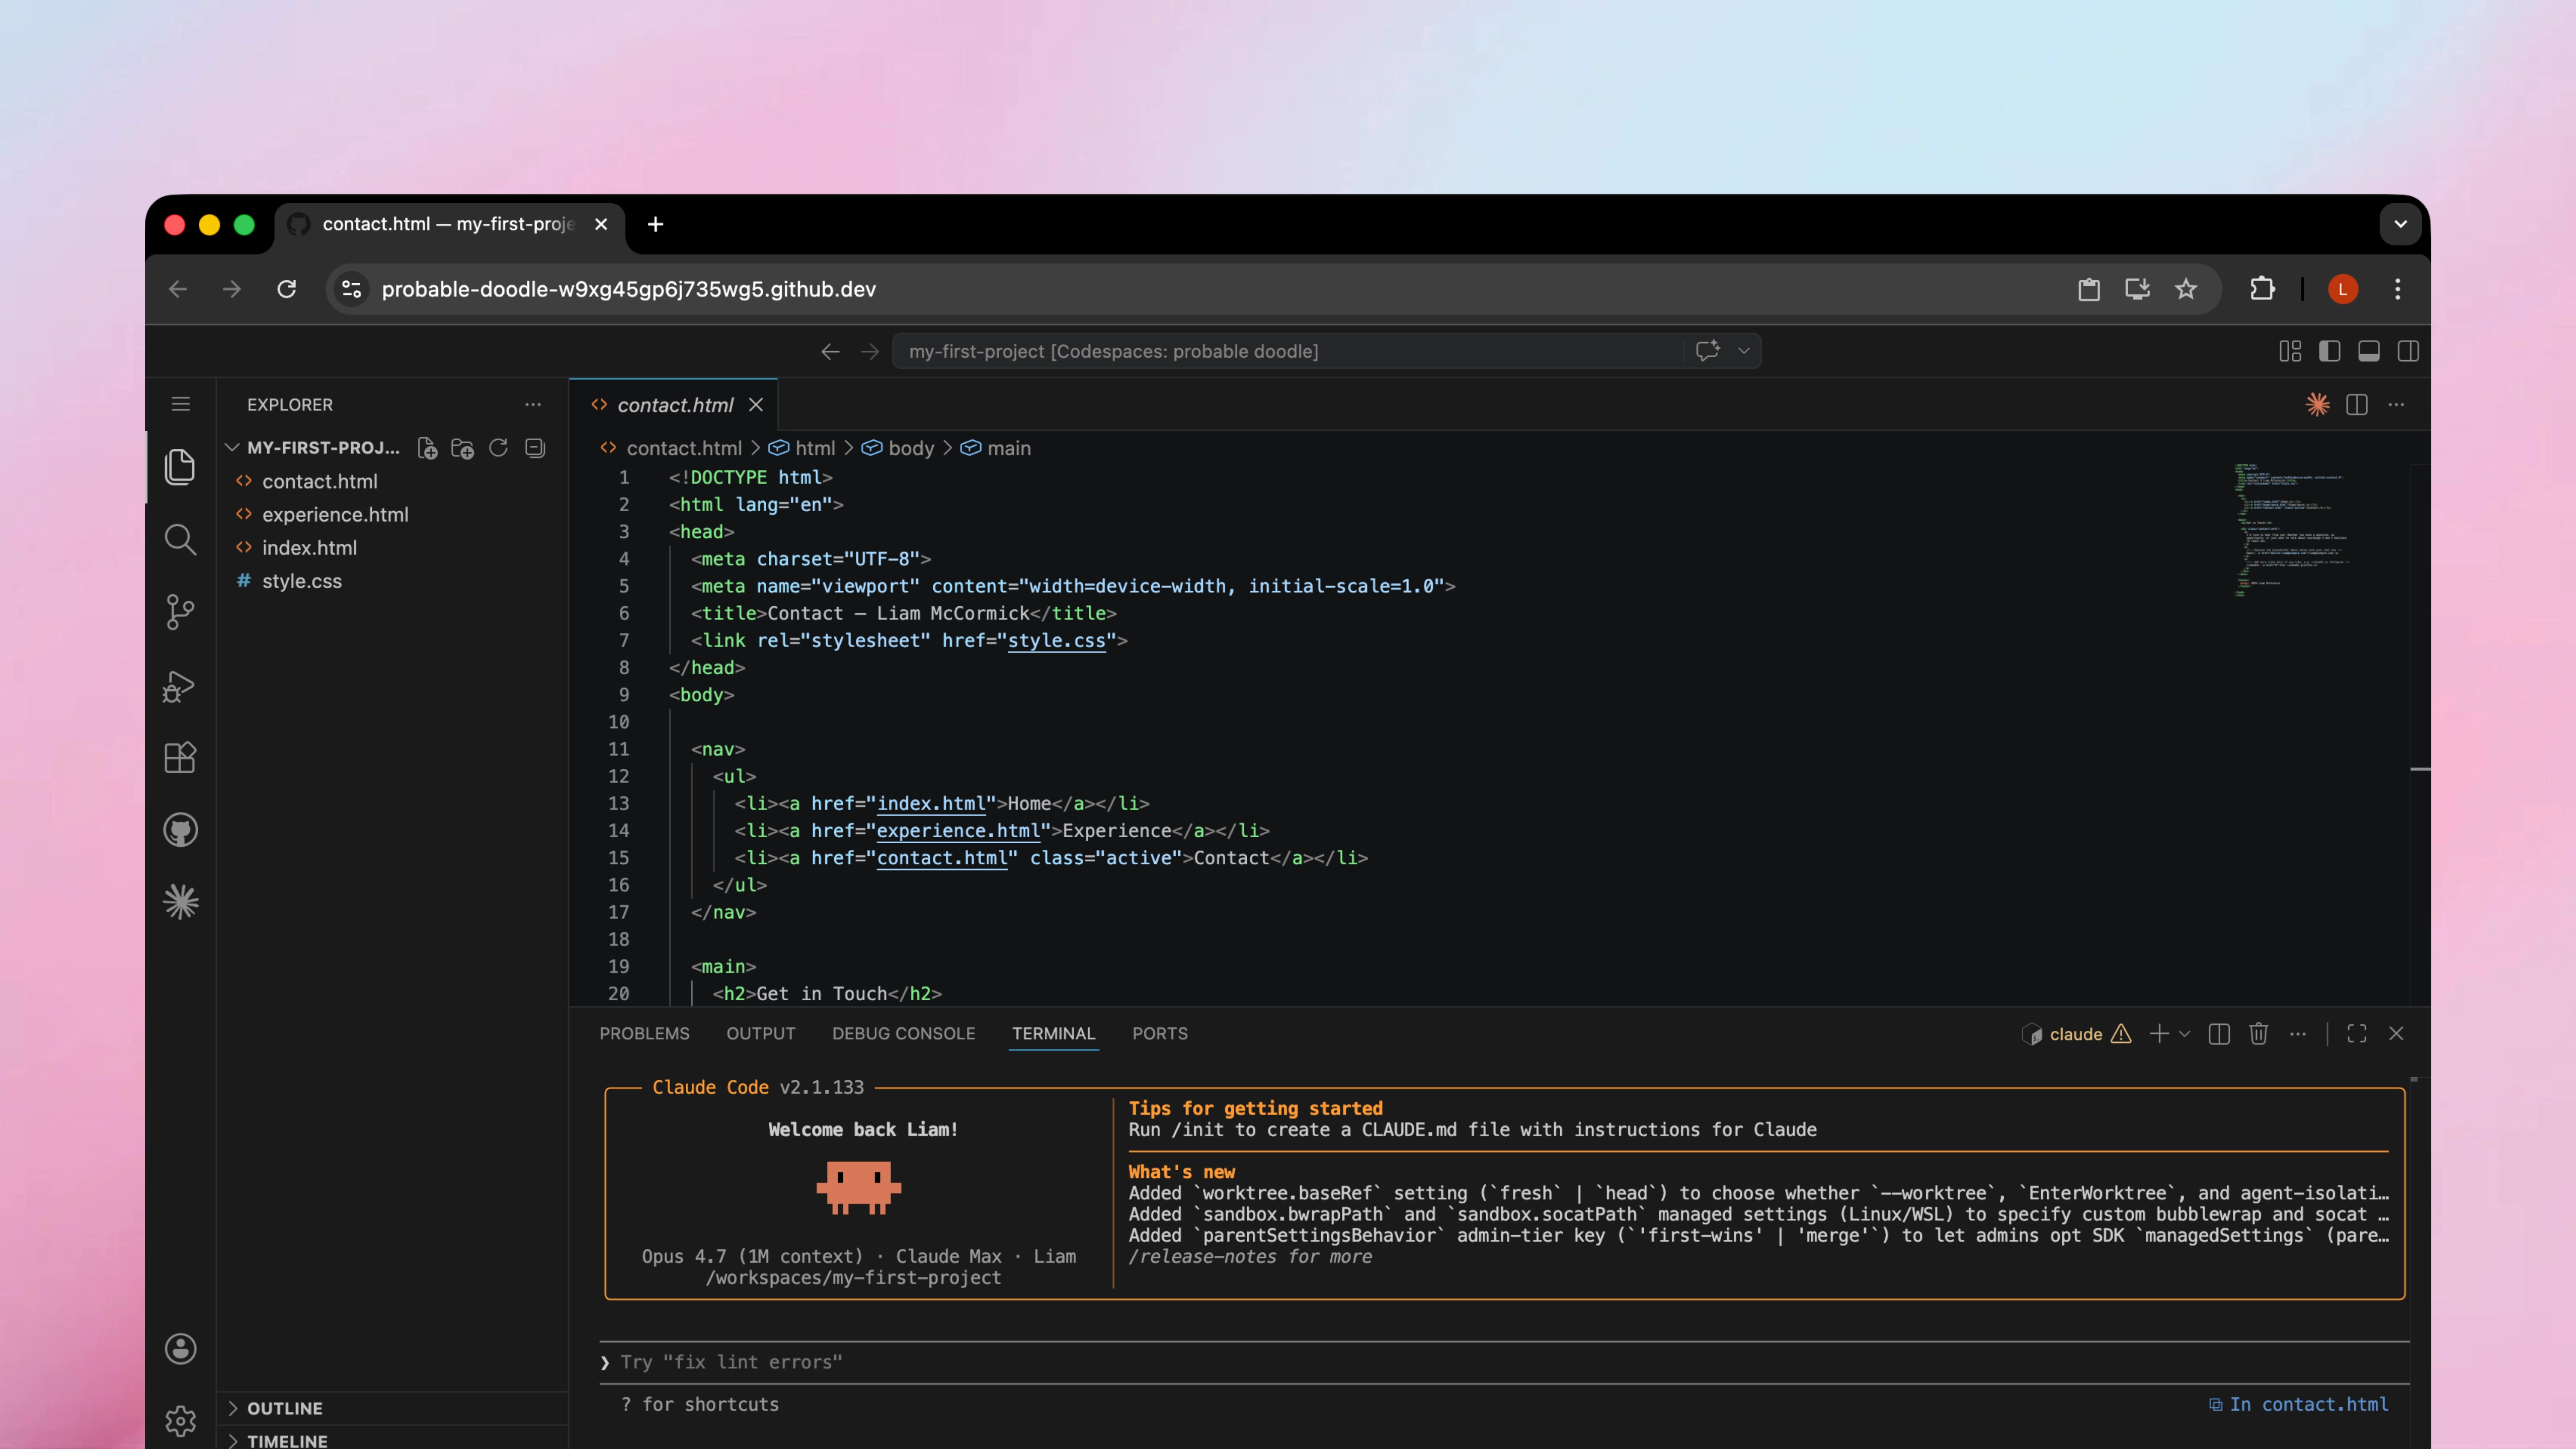Viewport: 2576px width, 1449px height.
Task: Create a New Folder in explorer
Action: pos(462,448)
